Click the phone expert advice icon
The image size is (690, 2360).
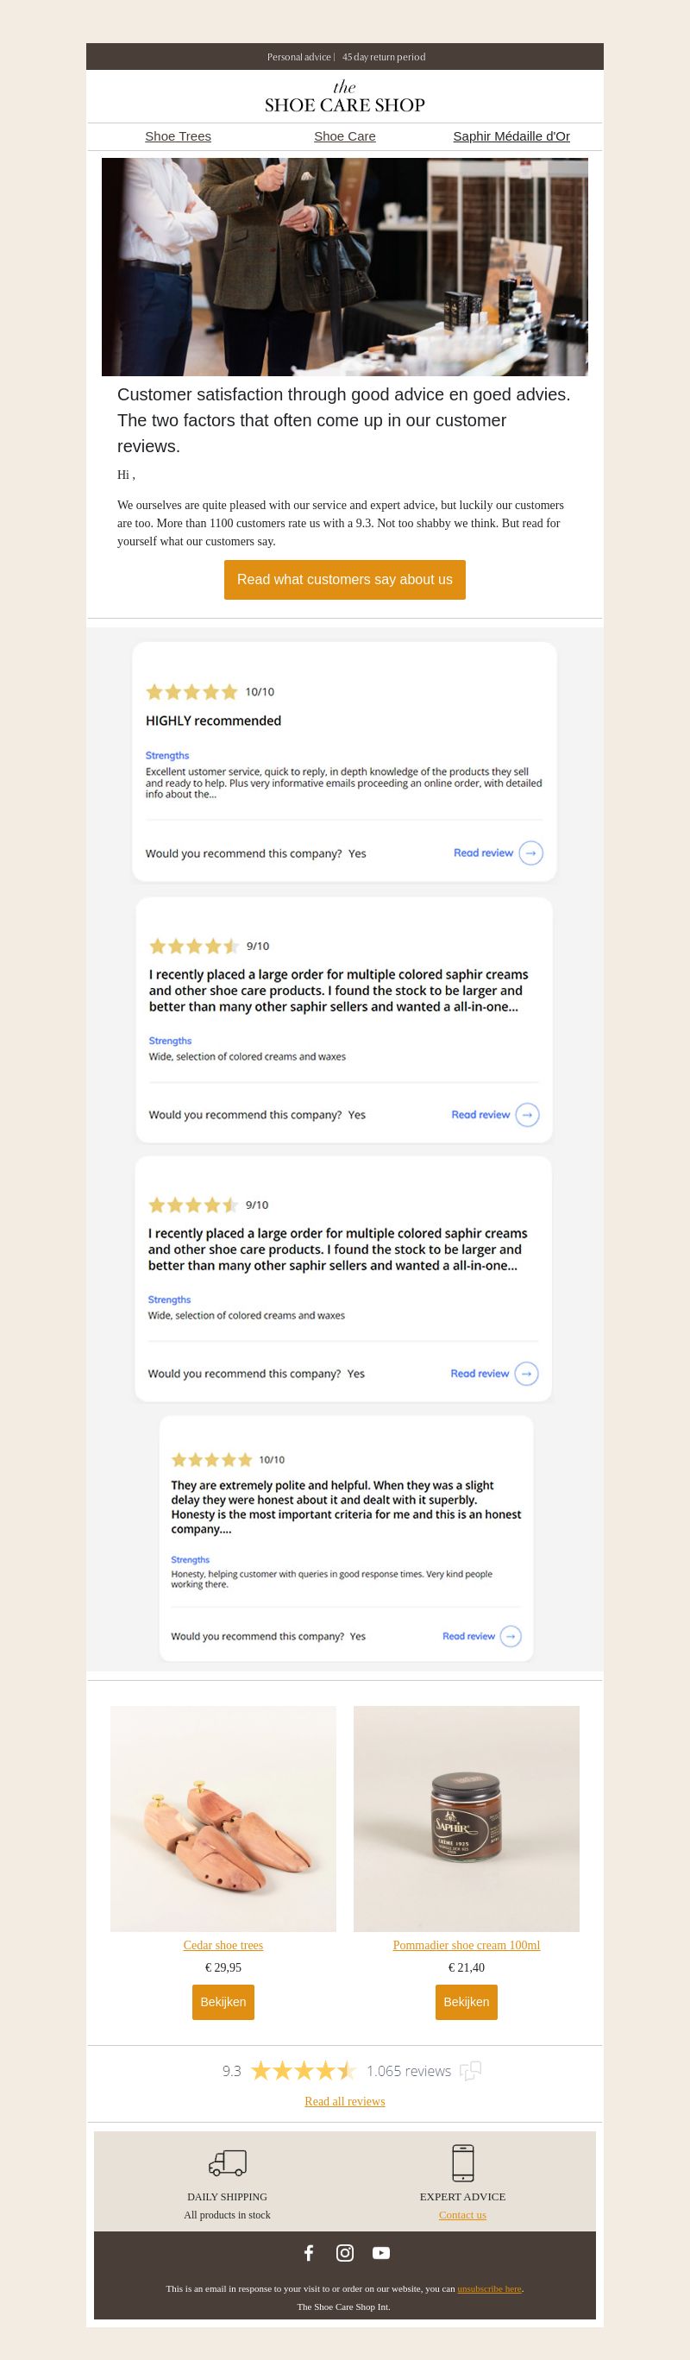coord(463,2162)
